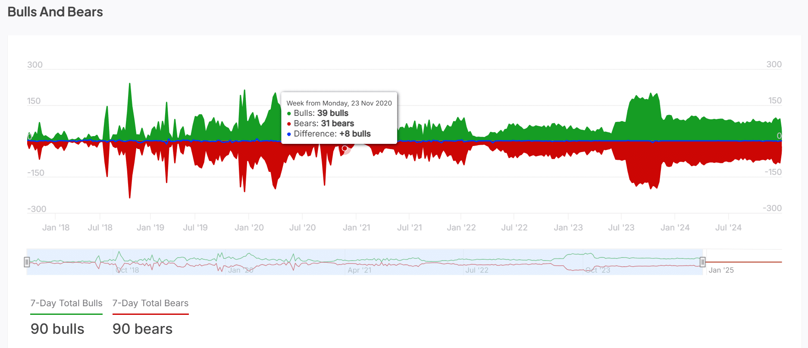Click the Jan '19 axis label
808x348 pixels.
coord(150,227)
